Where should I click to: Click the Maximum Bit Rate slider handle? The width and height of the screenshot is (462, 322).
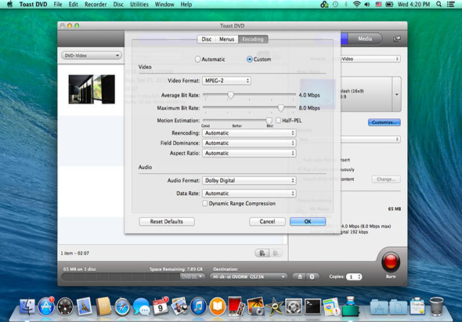[x=281, y=108]
